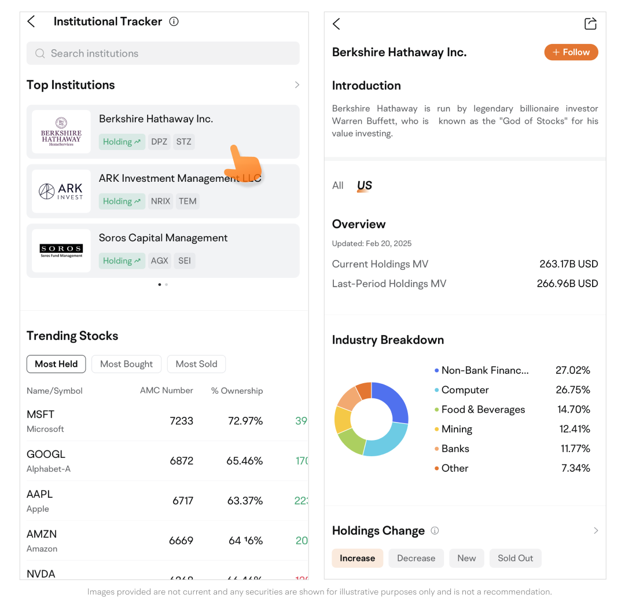Tap the back arrow beside Institutional Tracker
Image resolution: width=625 pixels, height=609 pixels.
click(x=31, y=21)
